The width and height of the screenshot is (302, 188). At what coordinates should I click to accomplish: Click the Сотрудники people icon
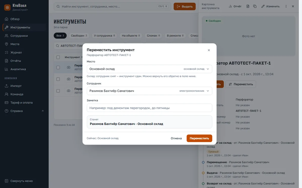(x=7, y=36)
